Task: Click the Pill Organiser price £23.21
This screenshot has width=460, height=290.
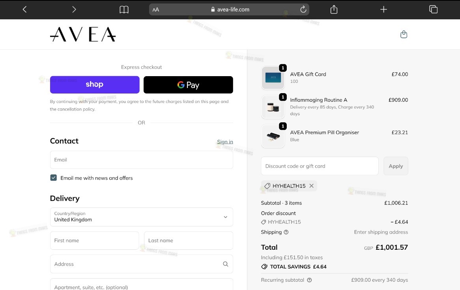Action: tap(400, 133)
